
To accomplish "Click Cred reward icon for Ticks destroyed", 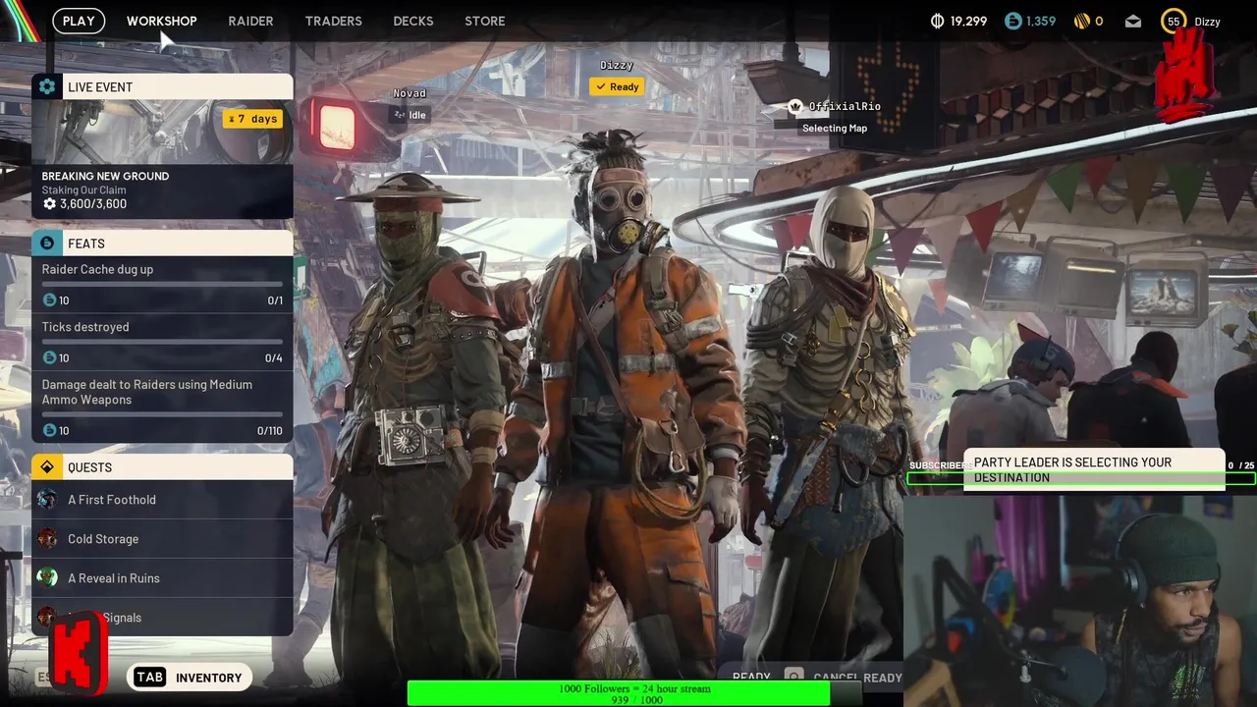I will [x=49, y=358].
